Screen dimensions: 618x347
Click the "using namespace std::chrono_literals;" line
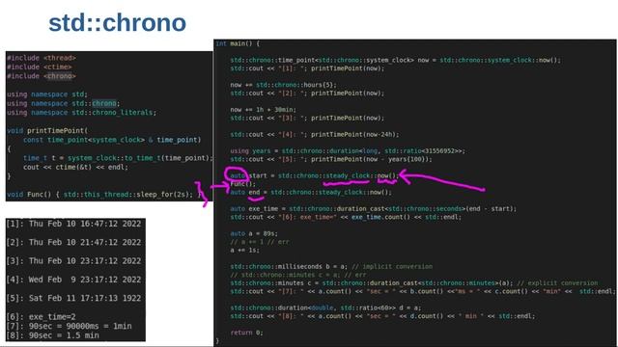[x=81, y=113]
